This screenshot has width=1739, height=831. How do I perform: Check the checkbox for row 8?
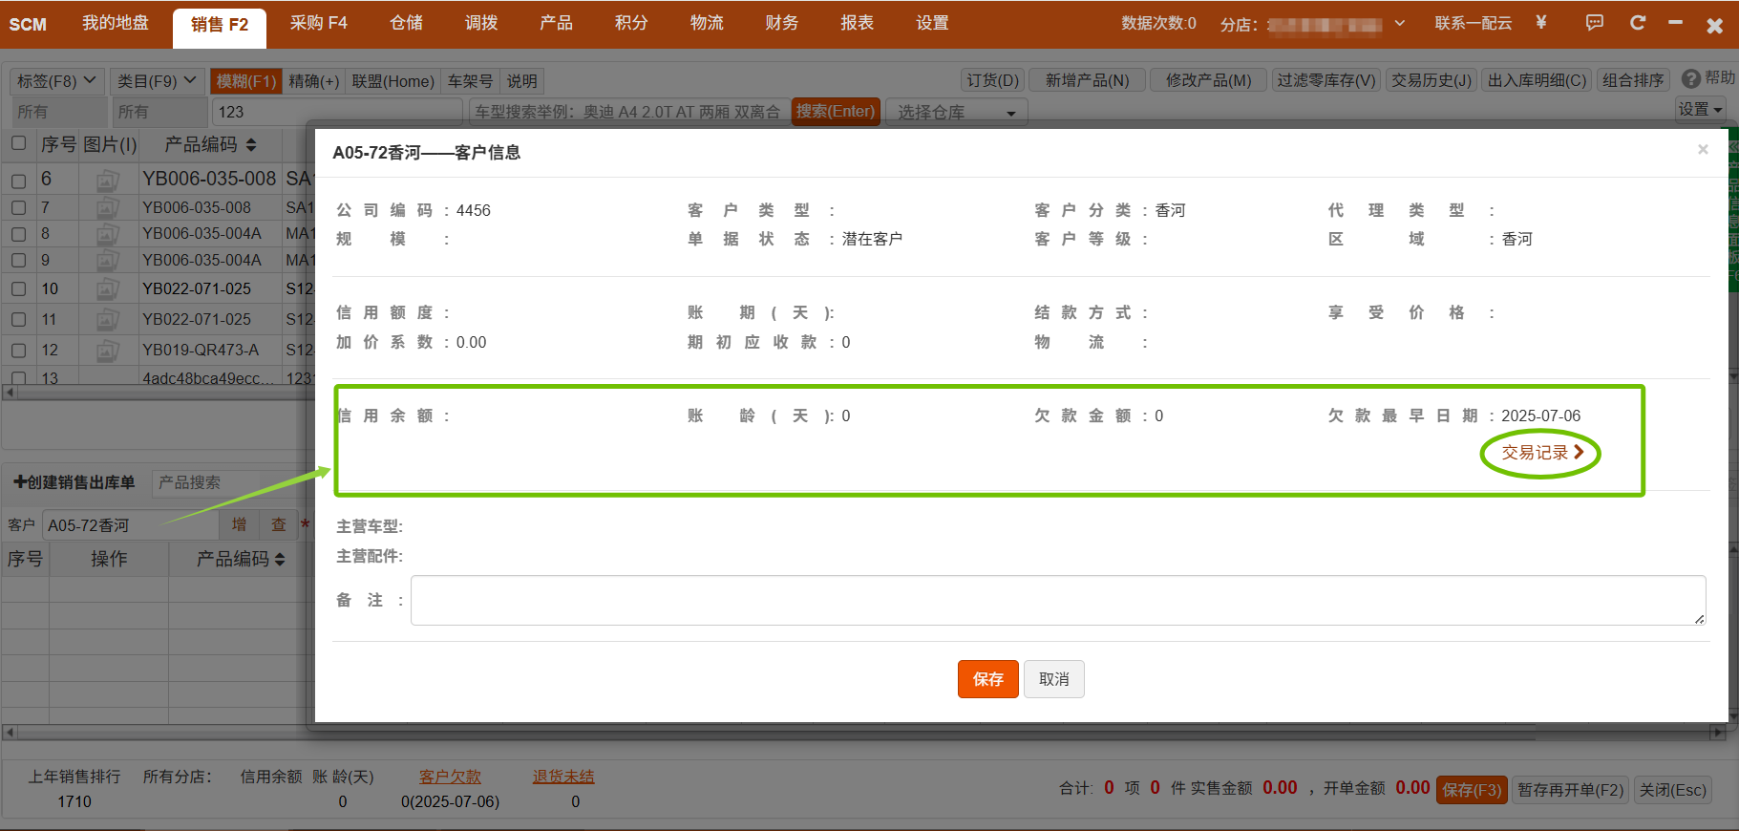18,234
